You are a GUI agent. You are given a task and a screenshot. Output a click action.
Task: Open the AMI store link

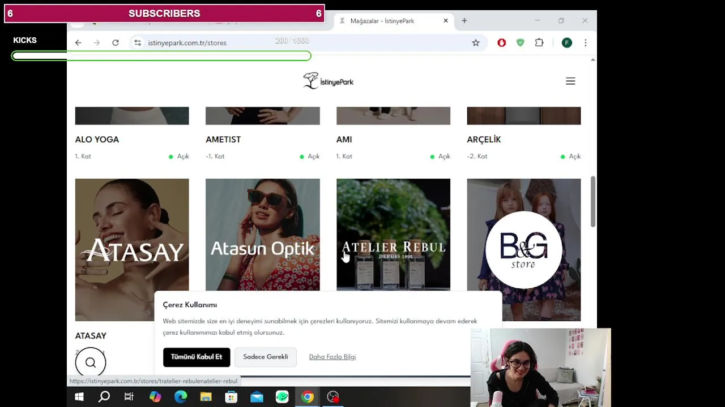coord(344,140)
